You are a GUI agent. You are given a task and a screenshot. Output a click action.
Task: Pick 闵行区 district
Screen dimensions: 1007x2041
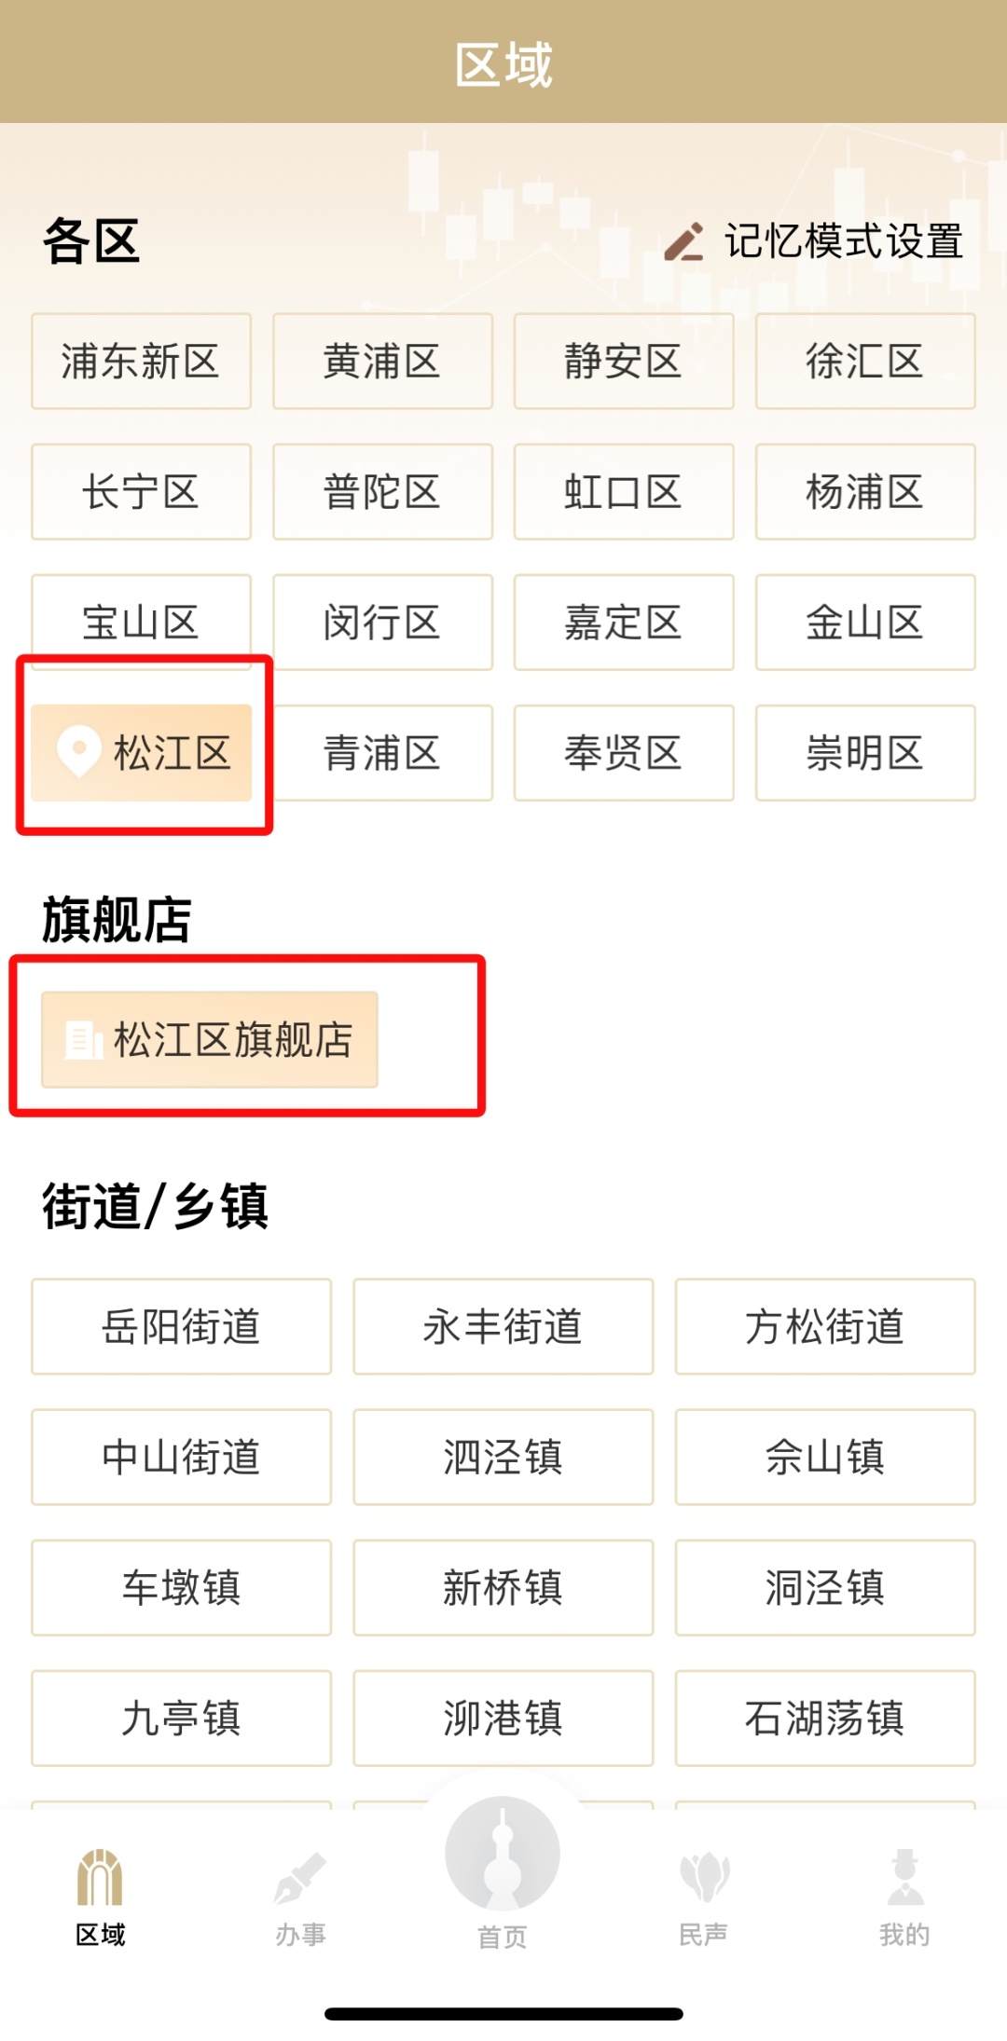(x=382, y=623)
